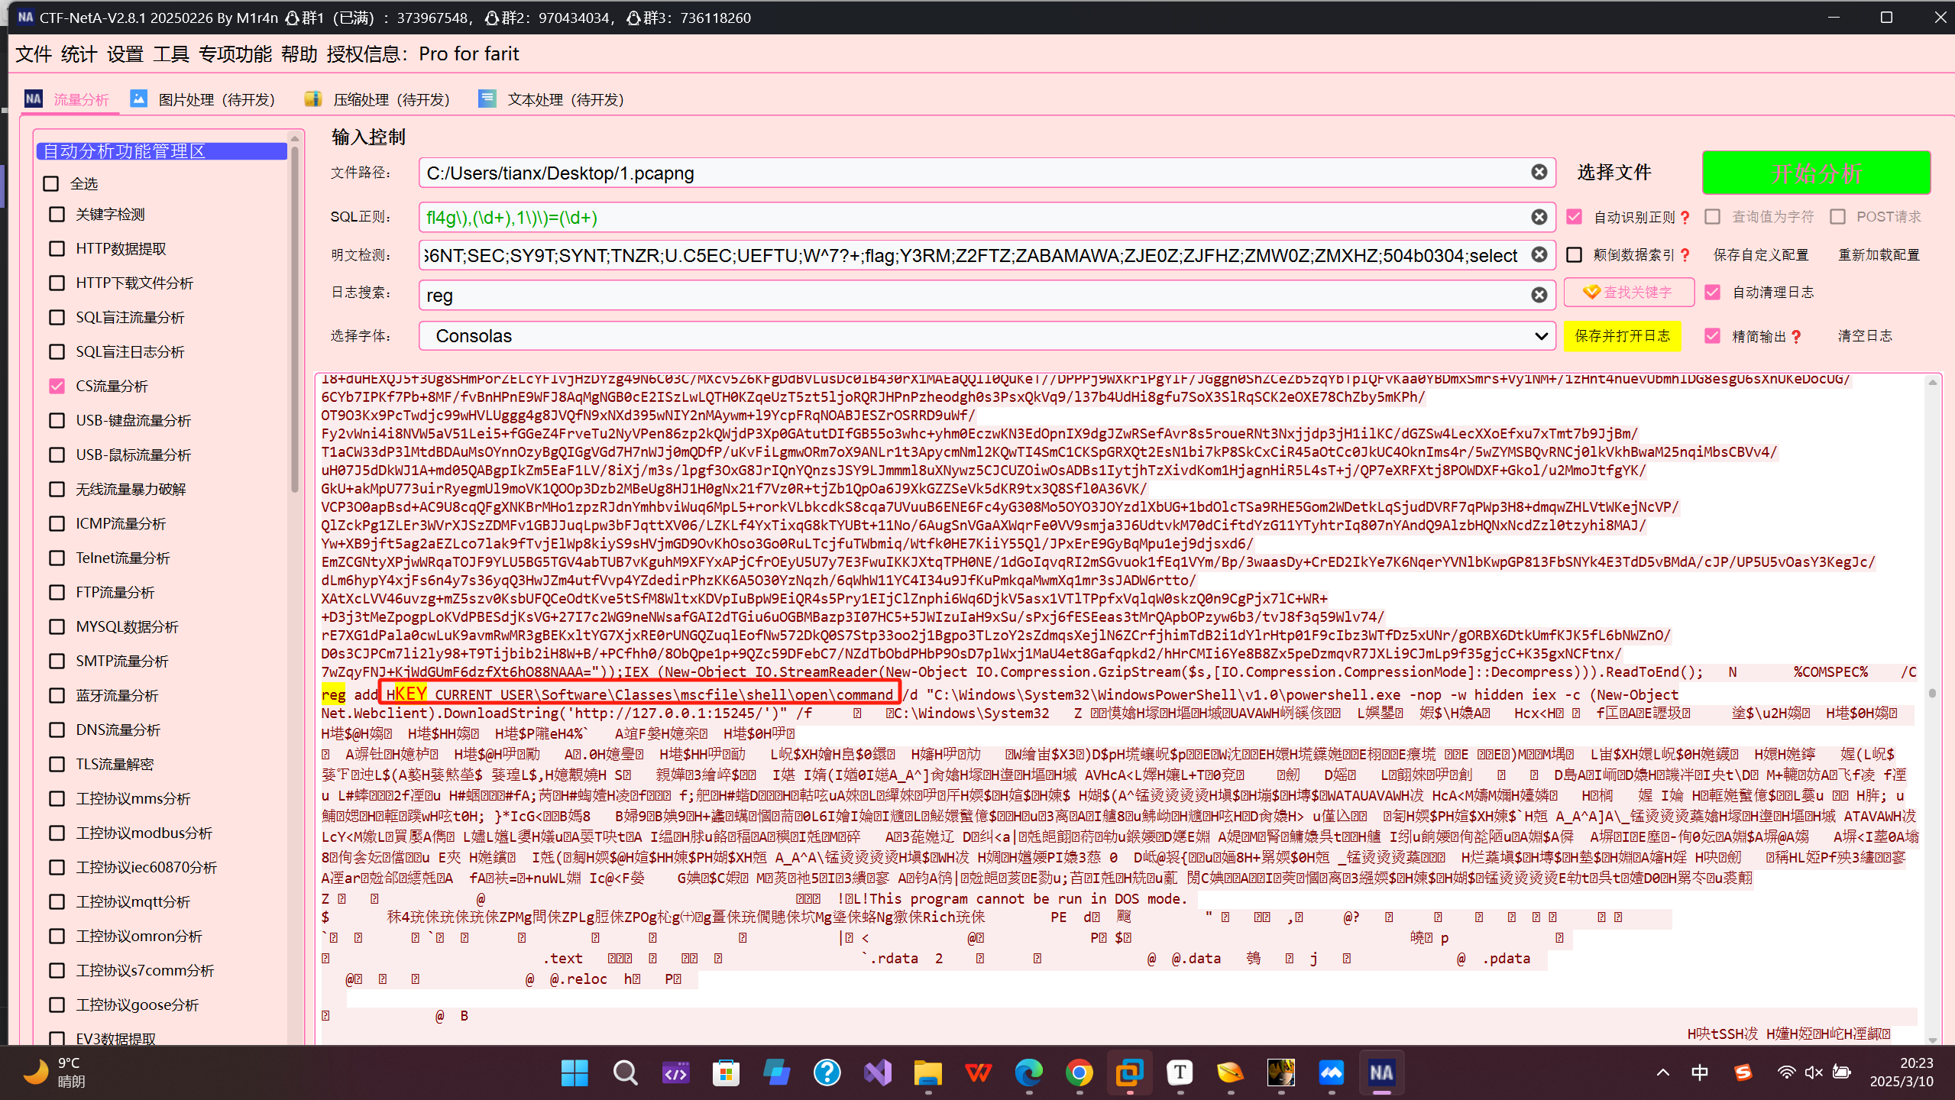The height and width of the screenshot is (1100, 1955).
Task: Show hidden system tray icons chevron
Action: 1662,1072
